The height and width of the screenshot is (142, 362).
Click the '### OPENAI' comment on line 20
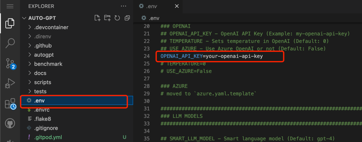tap(175, 26)
